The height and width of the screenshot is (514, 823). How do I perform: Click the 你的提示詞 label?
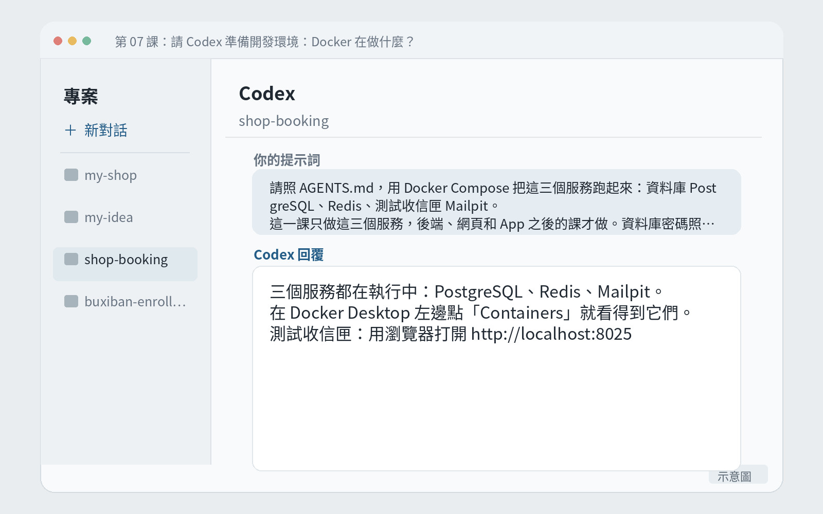287,160
